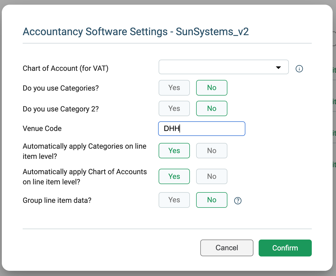The width and height of the screenshot is (336, 276).
Task: Click the 'Do you use Categories?' label
Action: pyautogui.click(x=61, y=88)
